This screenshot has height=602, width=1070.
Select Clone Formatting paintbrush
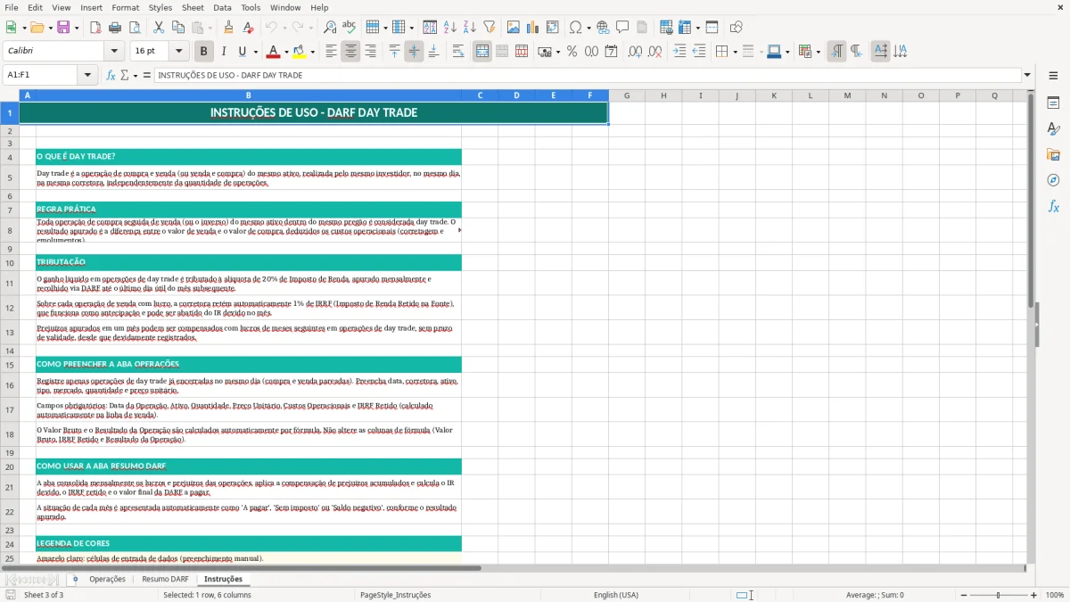pos(229,28)
